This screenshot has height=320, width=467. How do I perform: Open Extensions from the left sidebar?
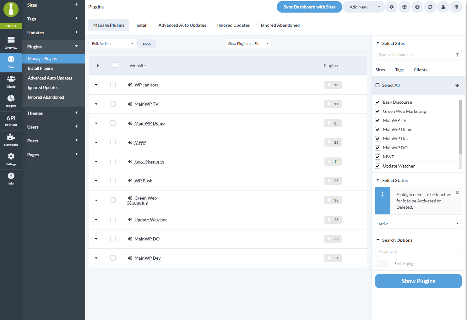click(11, 139)
